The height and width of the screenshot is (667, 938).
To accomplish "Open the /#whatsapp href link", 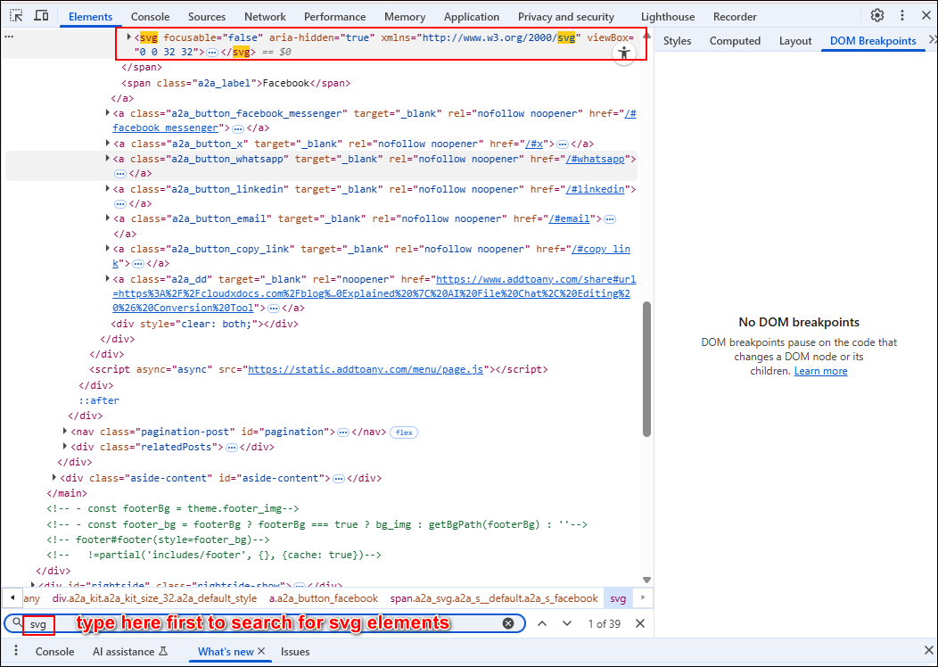I will click(x=595, y=159).
